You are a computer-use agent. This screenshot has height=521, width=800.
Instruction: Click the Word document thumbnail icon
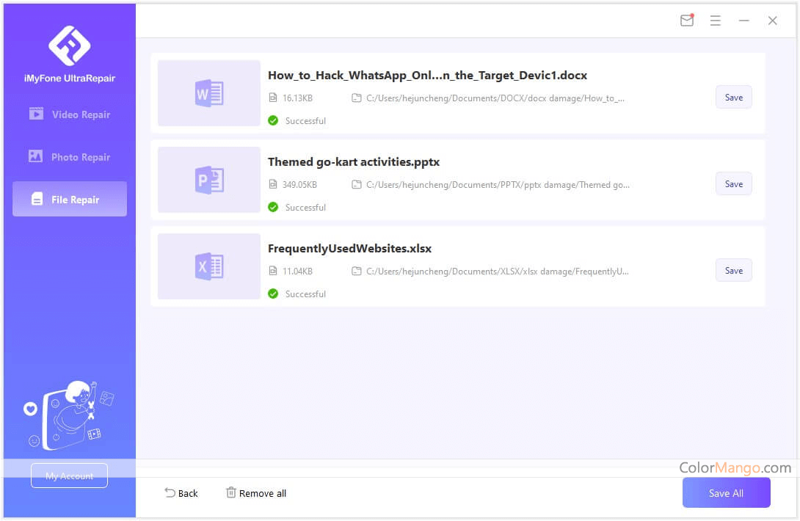[208, 93]
